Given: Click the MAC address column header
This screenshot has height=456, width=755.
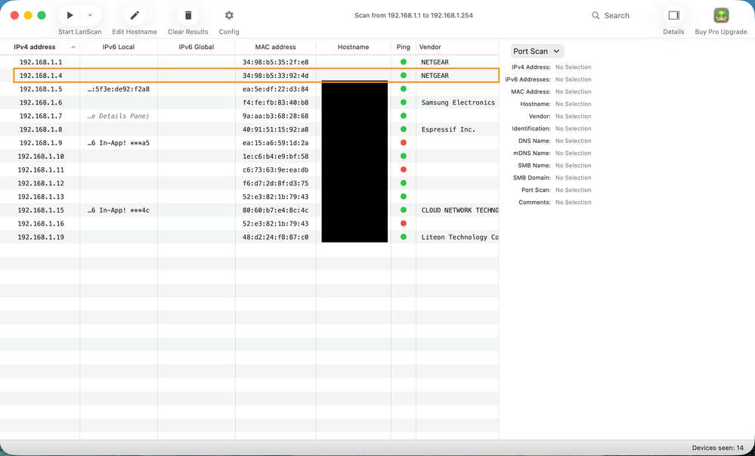Looking at the screenshot, I should pos(275,47).
